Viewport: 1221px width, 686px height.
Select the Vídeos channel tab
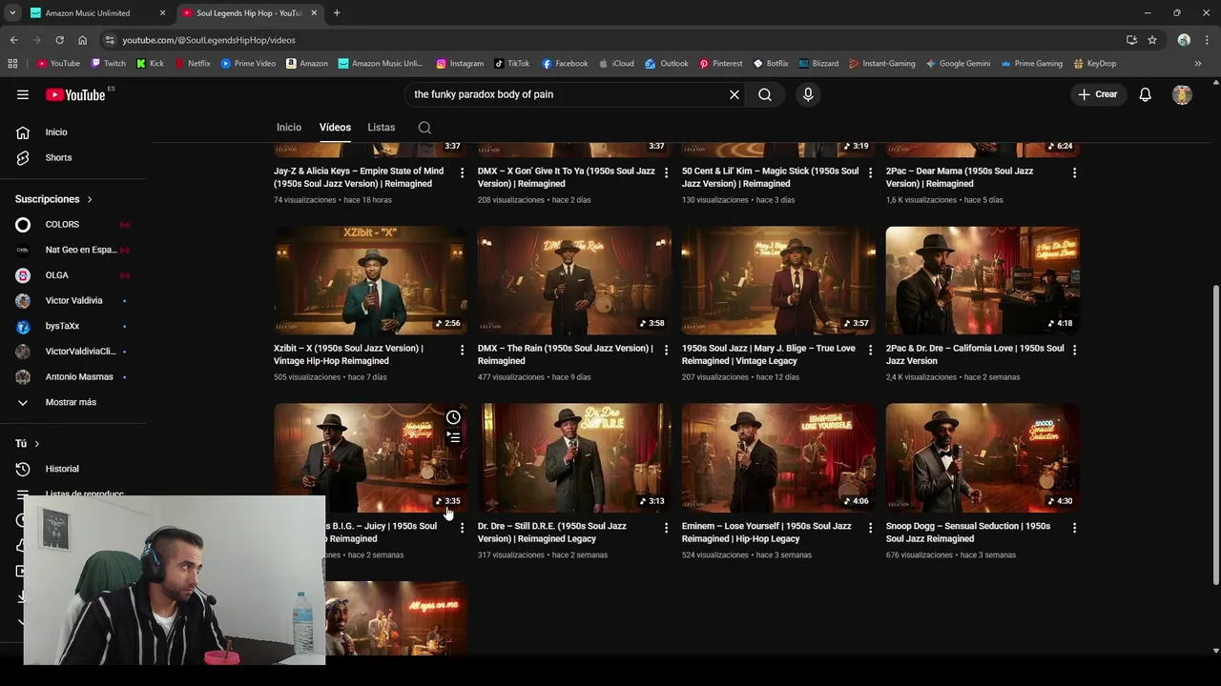pos(335,128)
